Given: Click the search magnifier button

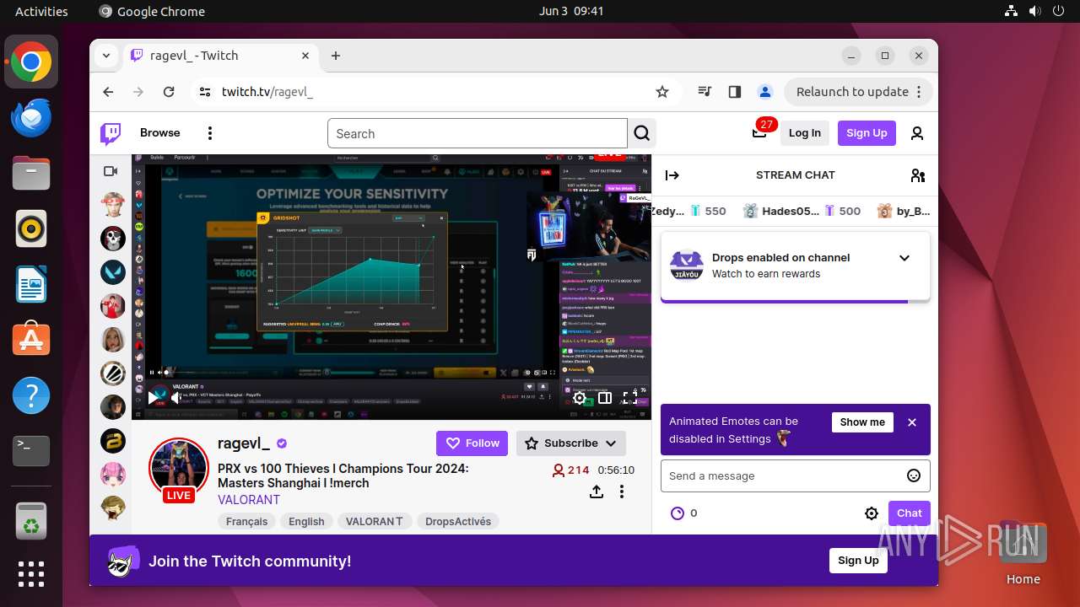Looking at the screenshot, I should coord(642,133).
